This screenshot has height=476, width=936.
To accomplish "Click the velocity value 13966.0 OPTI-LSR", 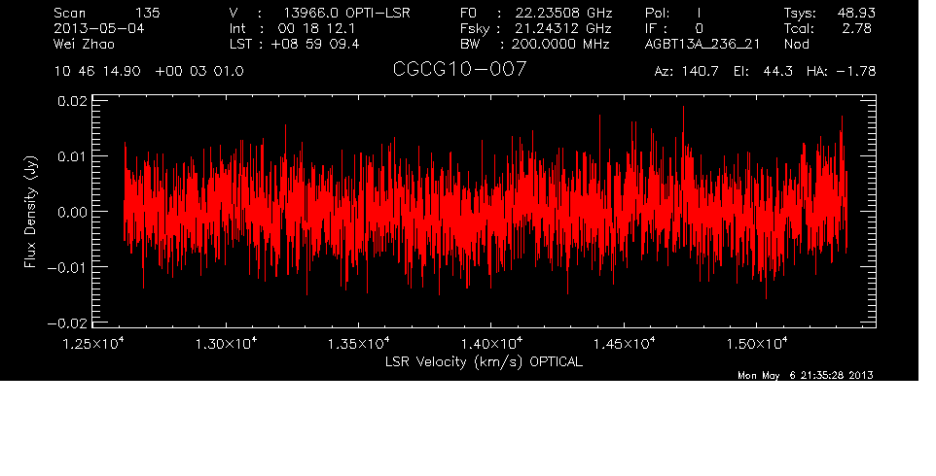I will click(346, 13).
